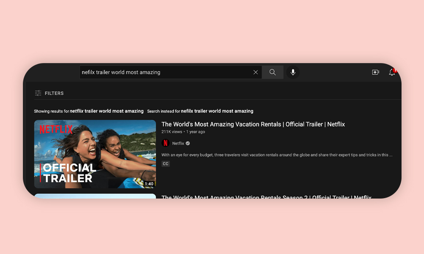Start voice search with the microphone icon
424x254 pixels.
point(293,72)
